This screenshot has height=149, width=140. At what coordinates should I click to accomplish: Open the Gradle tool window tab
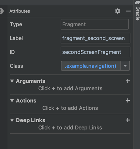[138, 14]
